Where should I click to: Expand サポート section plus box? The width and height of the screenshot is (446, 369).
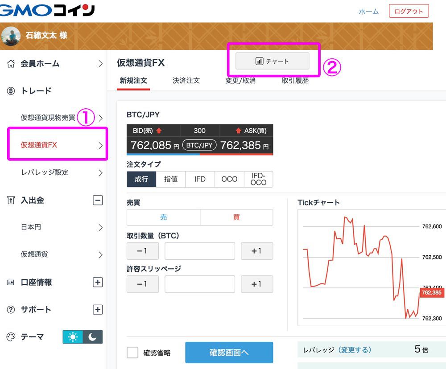pos(98,309)
